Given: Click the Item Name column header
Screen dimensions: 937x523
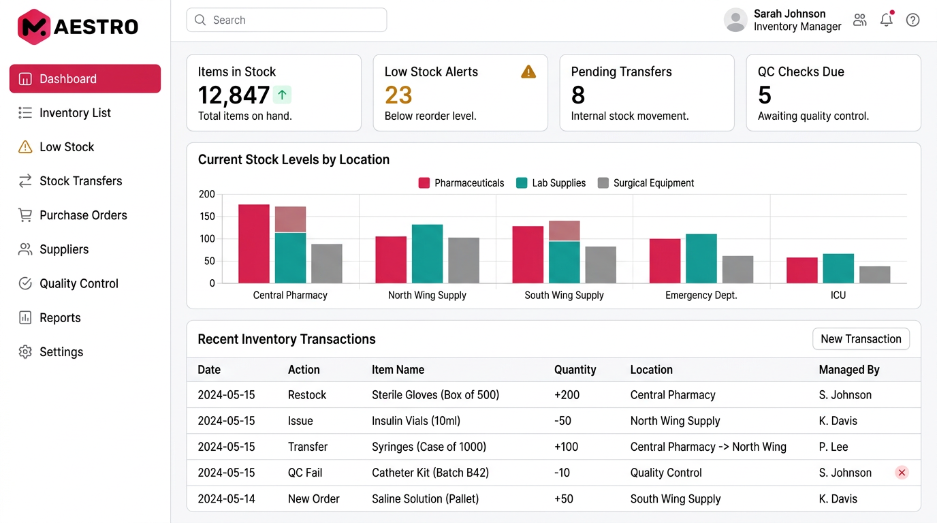Looking at the screenshot, I should [398, 370].
